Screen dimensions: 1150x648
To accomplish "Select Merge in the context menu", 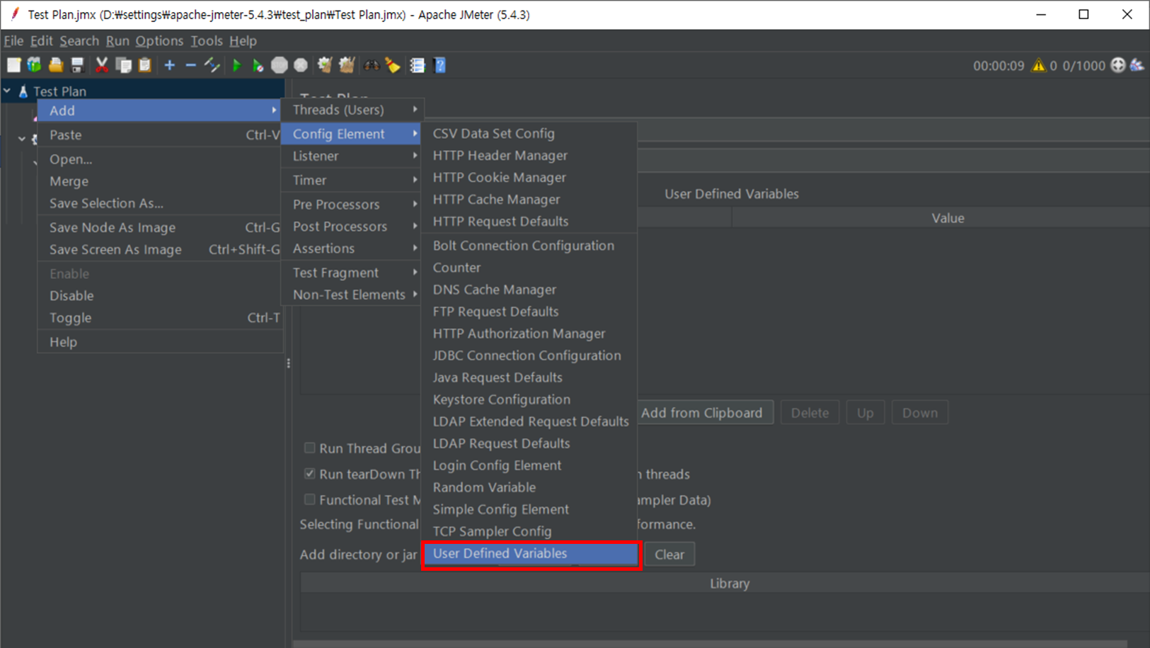I will [161, 181].
